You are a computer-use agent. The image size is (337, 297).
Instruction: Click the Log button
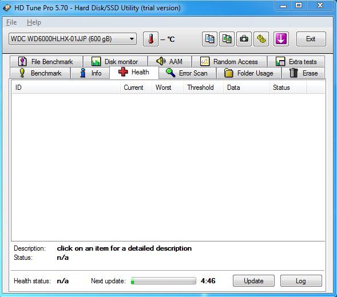tap(301, 280)
